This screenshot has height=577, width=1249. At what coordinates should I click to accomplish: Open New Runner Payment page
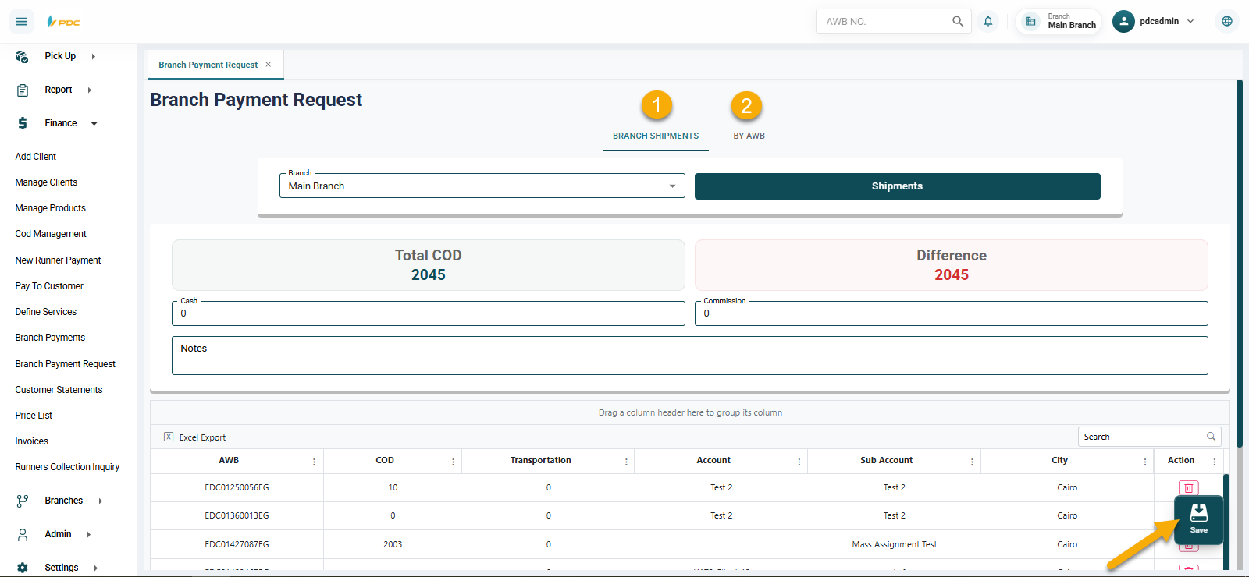click(x=59, y=260)
